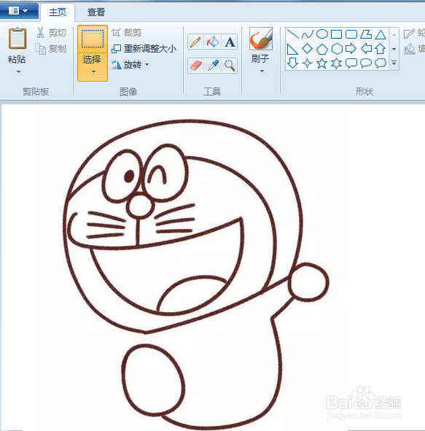Select the polygon shape
The width and height of the screenshot is (425, 431).
pos(366,34)
